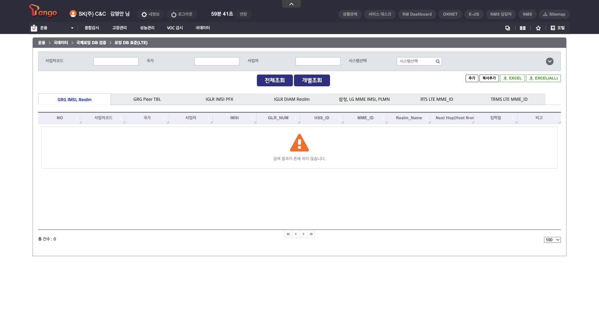Open the 상황관제 shortcut
Viewport: 599px width, 326px height.
(x=350, y=14)
